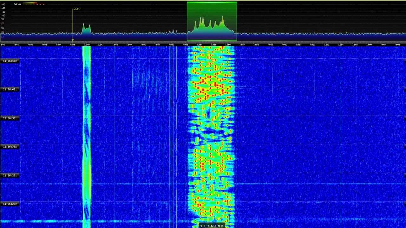
Task: Click the 7.666 tick on frequency scale
Action: point(369,45)
